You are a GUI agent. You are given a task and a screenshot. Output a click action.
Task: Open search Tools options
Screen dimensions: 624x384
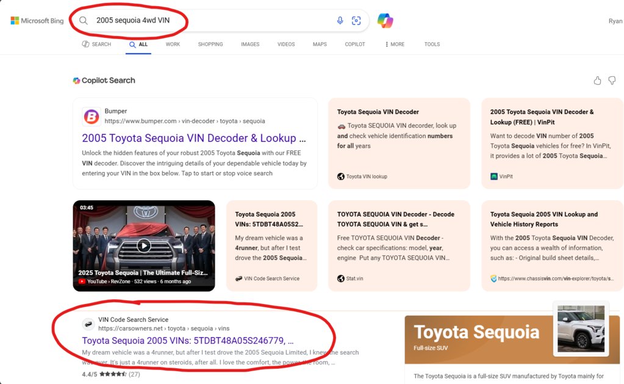[x=432, y=44]
